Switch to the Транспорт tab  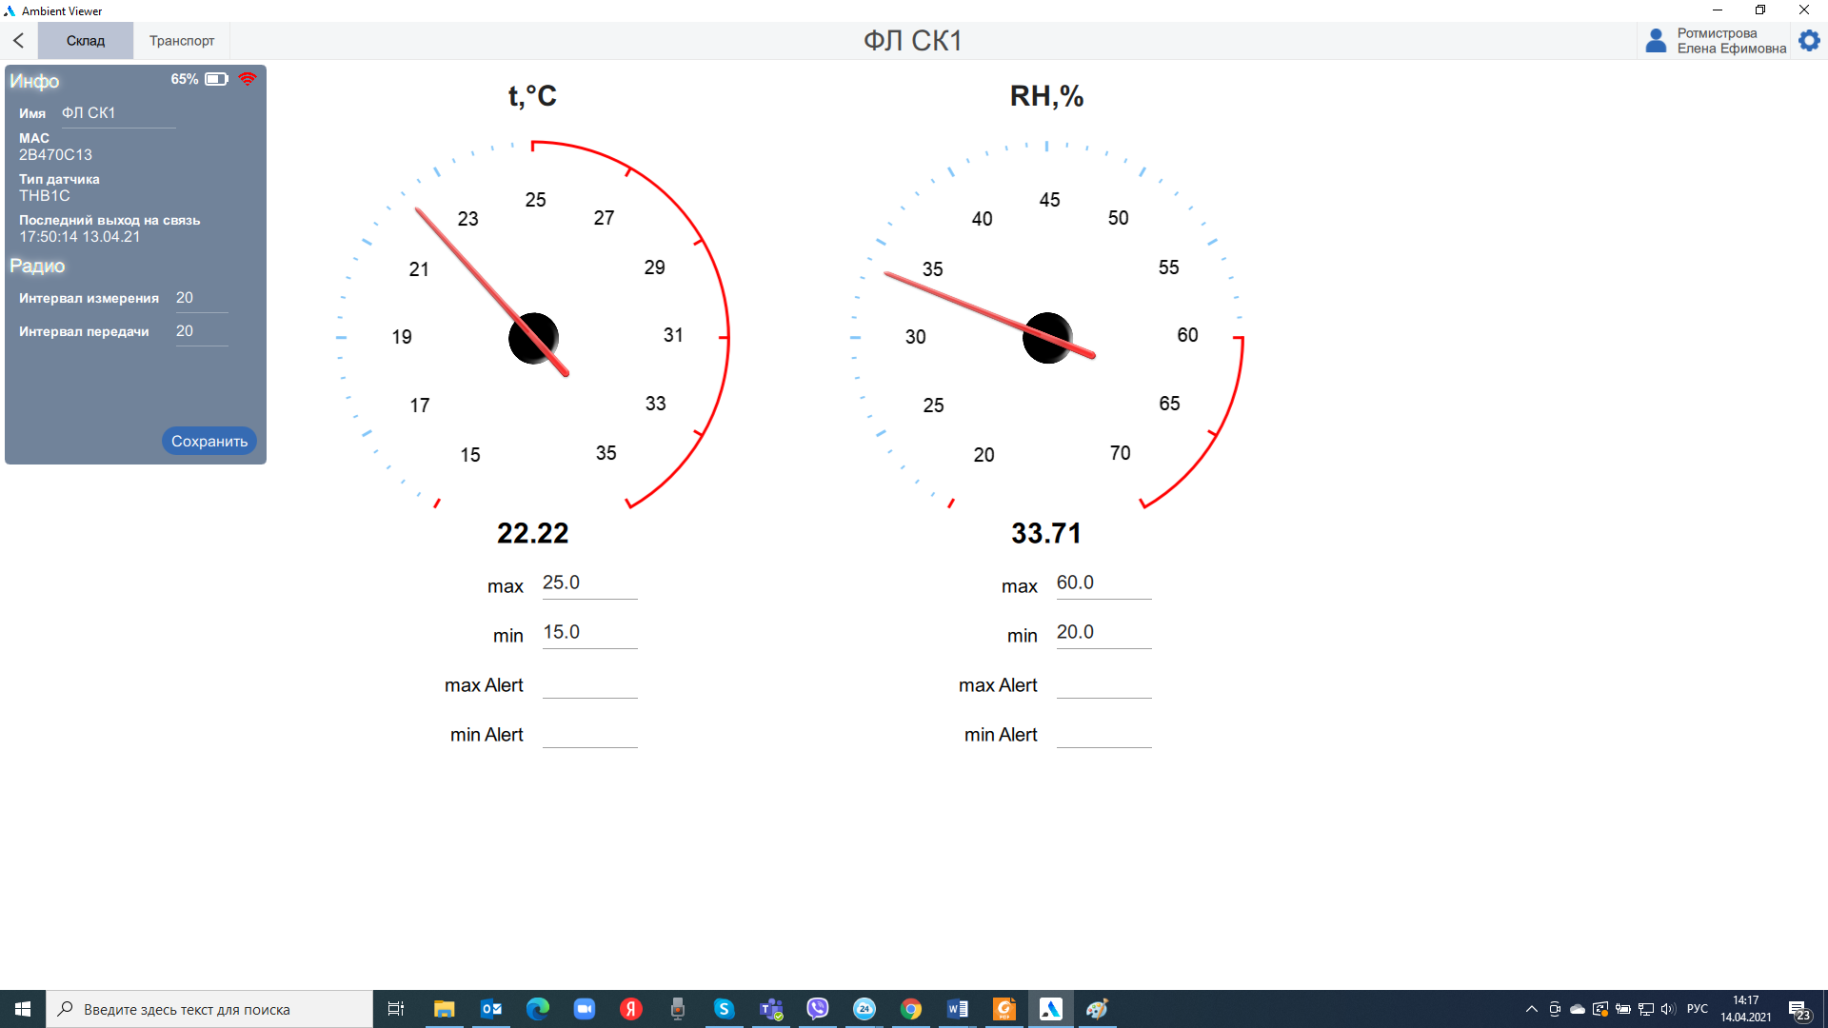[x=182, y=41]
